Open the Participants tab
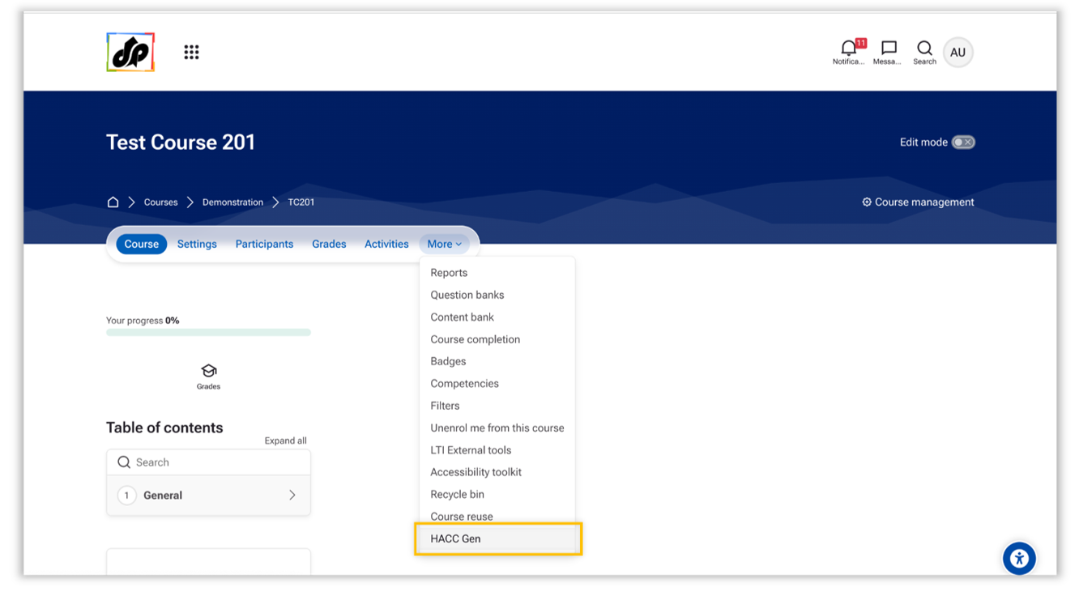1079x596 pixels. (x=264, y=244)
